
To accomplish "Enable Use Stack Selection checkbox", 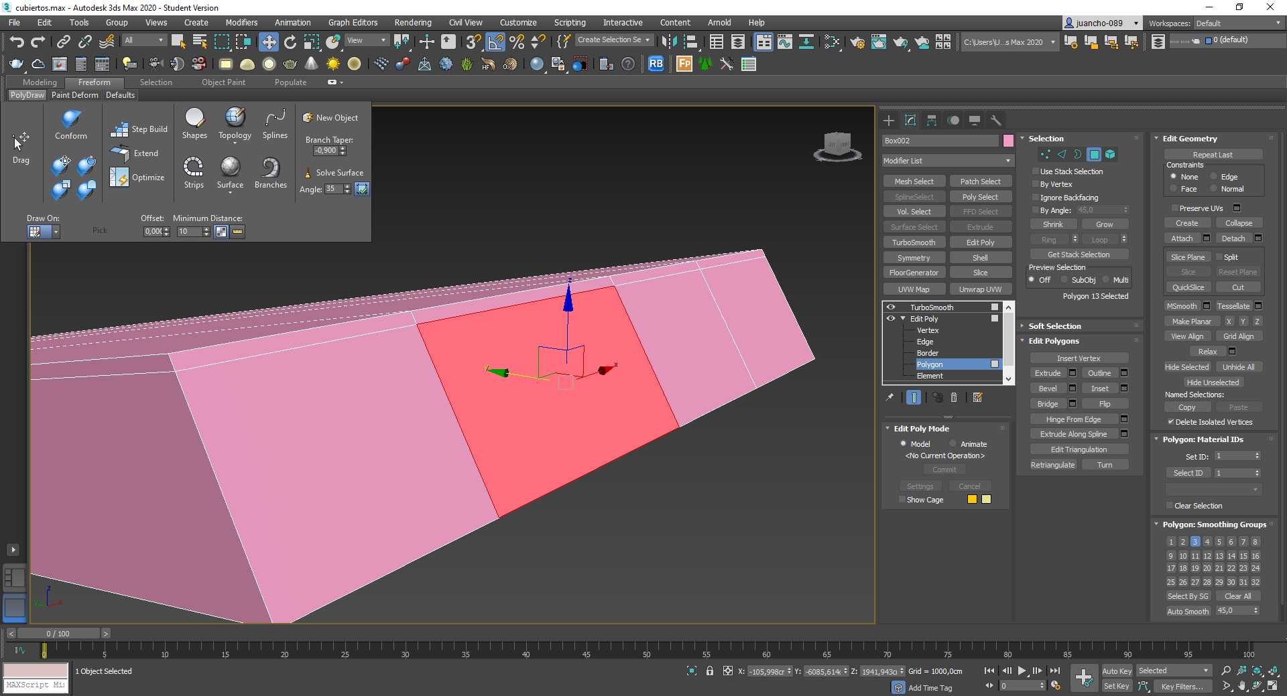I will [1036, 171].
